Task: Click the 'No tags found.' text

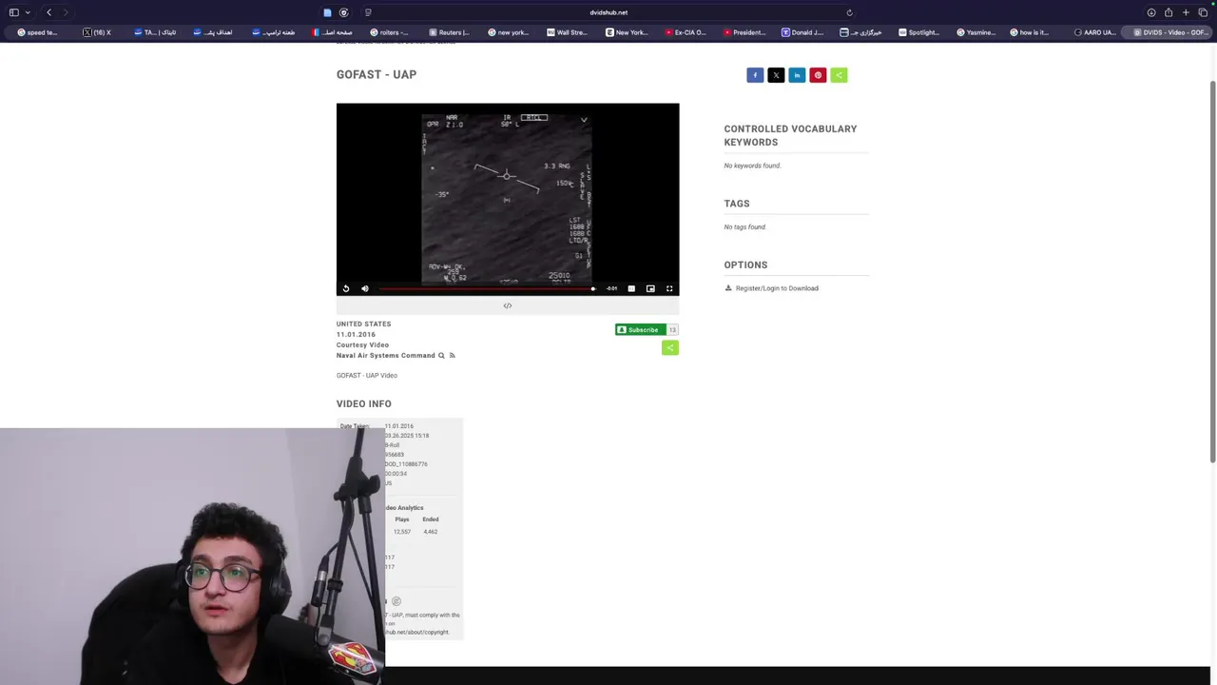Action: tap(745, 227)
